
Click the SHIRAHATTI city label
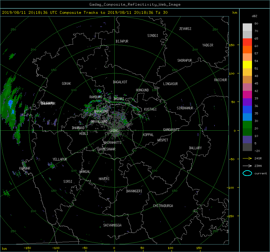pos(112,143)
